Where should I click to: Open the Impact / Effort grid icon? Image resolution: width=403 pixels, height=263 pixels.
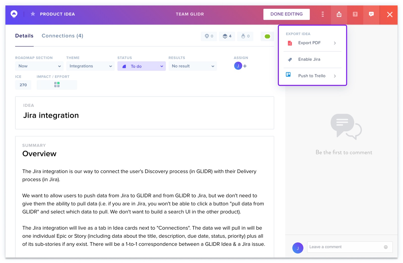(x=57, y=85)
